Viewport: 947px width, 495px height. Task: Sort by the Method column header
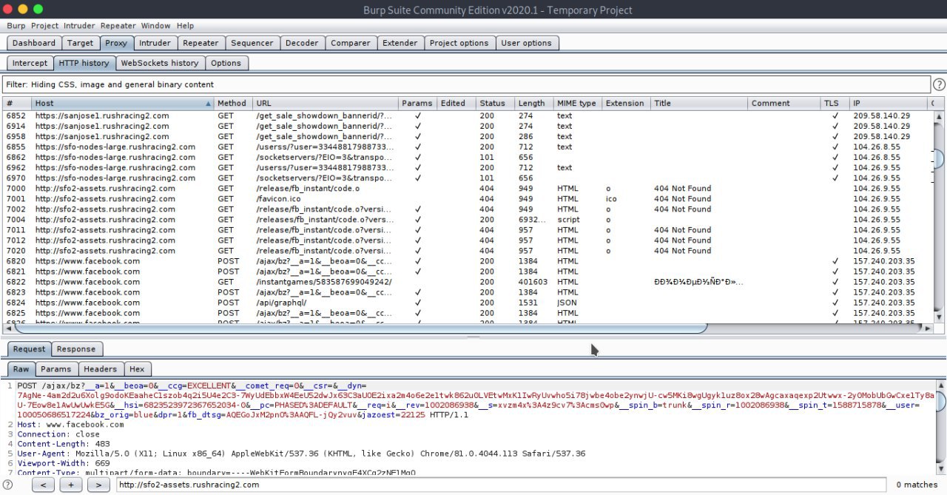click(x=233, y=104)
